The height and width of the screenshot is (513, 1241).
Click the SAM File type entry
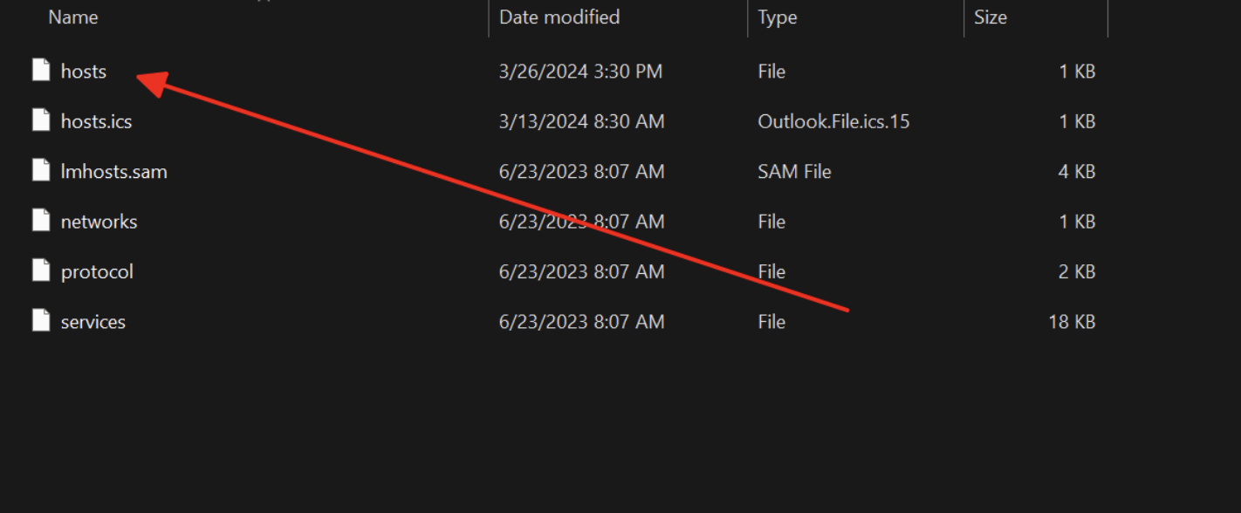(x=794, y=172)
